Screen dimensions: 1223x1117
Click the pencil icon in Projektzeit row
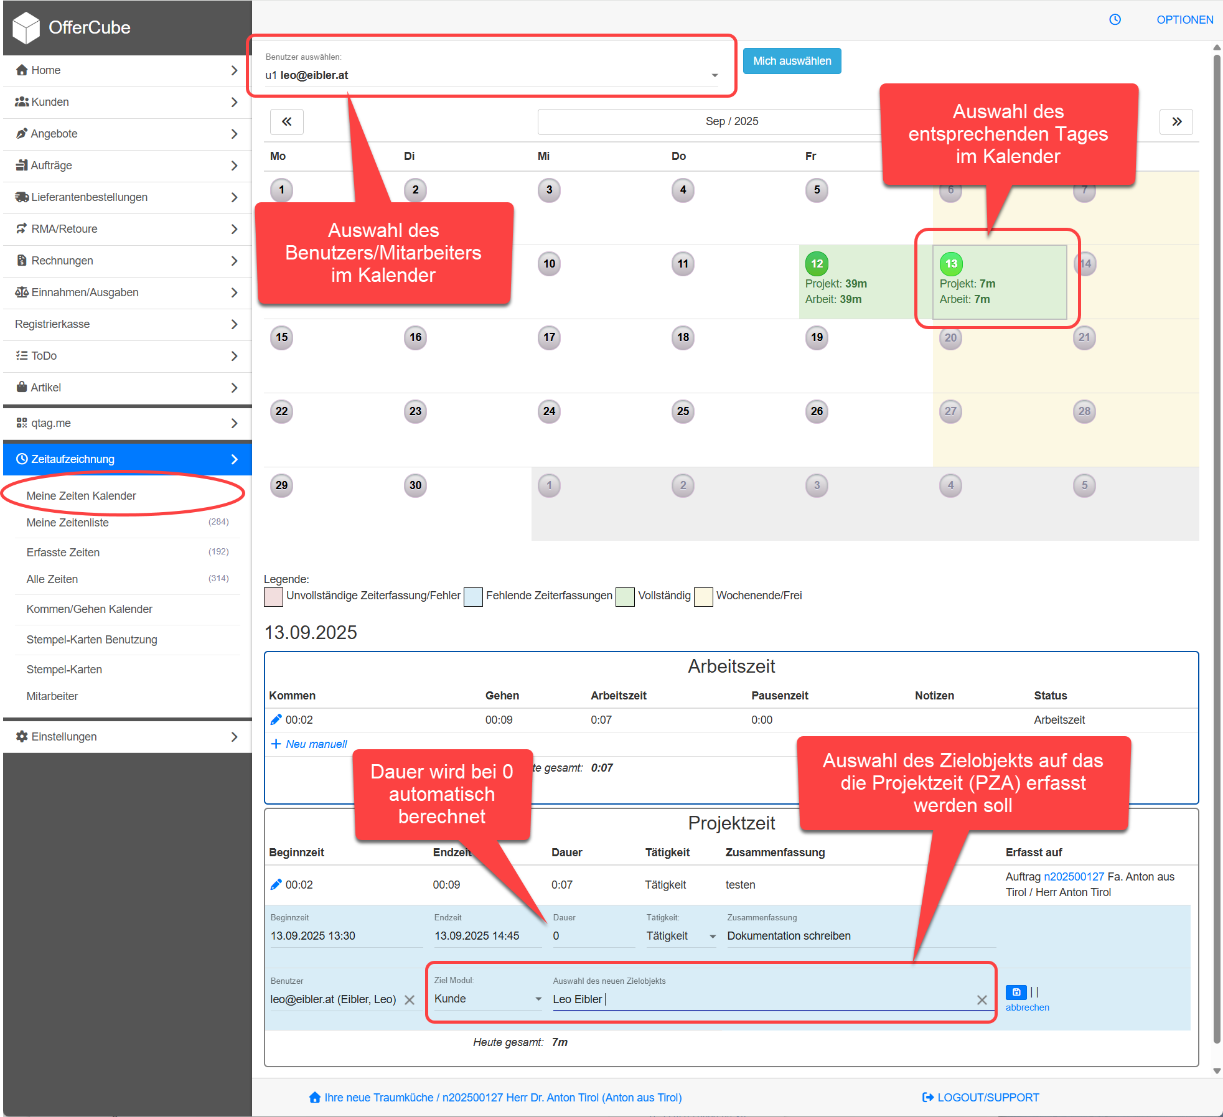[x=276, y=884]
